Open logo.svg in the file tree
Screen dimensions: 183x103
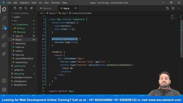pyautogui.click(x=19, y=55)
